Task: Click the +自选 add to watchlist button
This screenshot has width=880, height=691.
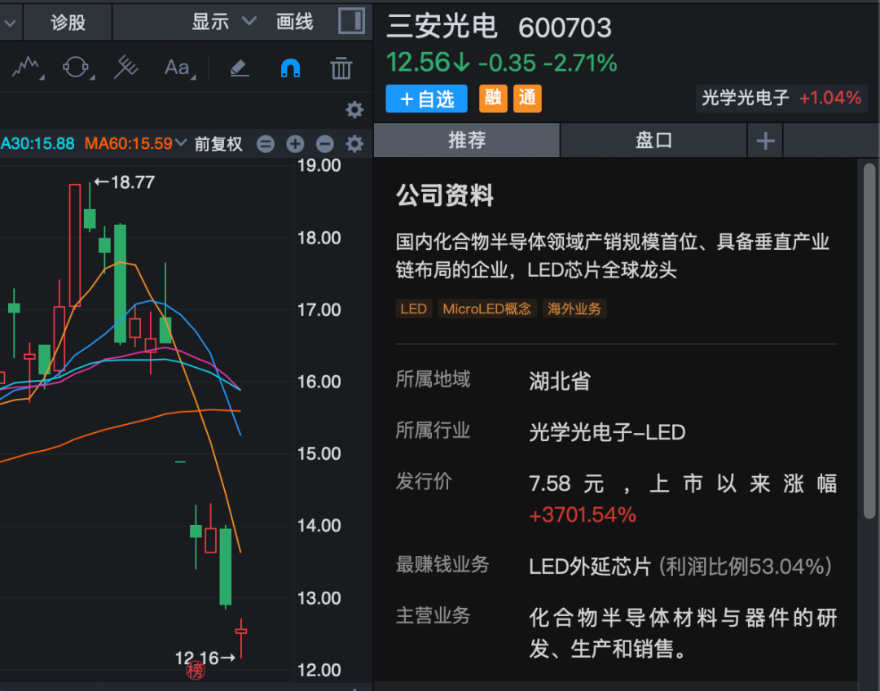Action: point(425,98)
